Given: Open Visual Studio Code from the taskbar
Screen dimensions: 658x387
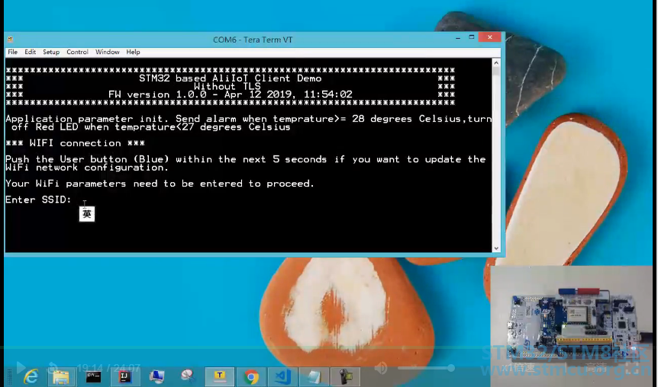Looking at the screenshot, I should (282, 377).
